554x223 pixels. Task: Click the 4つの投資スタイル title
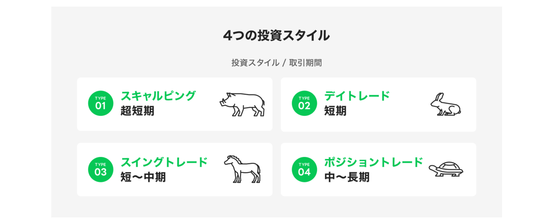(277, 35)
